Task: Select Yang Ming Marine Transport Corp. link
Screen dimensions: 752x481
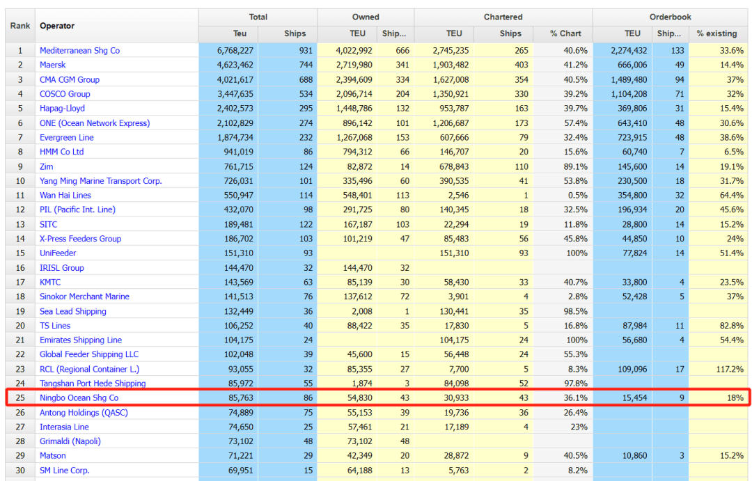Action: point(101,181)
